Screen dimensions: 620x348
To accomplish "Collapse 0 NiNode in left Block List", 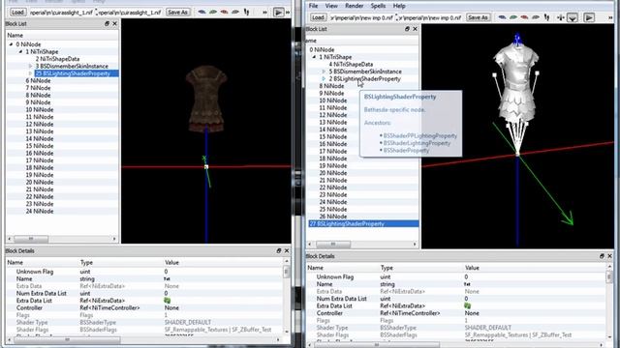I will (11, 44).
